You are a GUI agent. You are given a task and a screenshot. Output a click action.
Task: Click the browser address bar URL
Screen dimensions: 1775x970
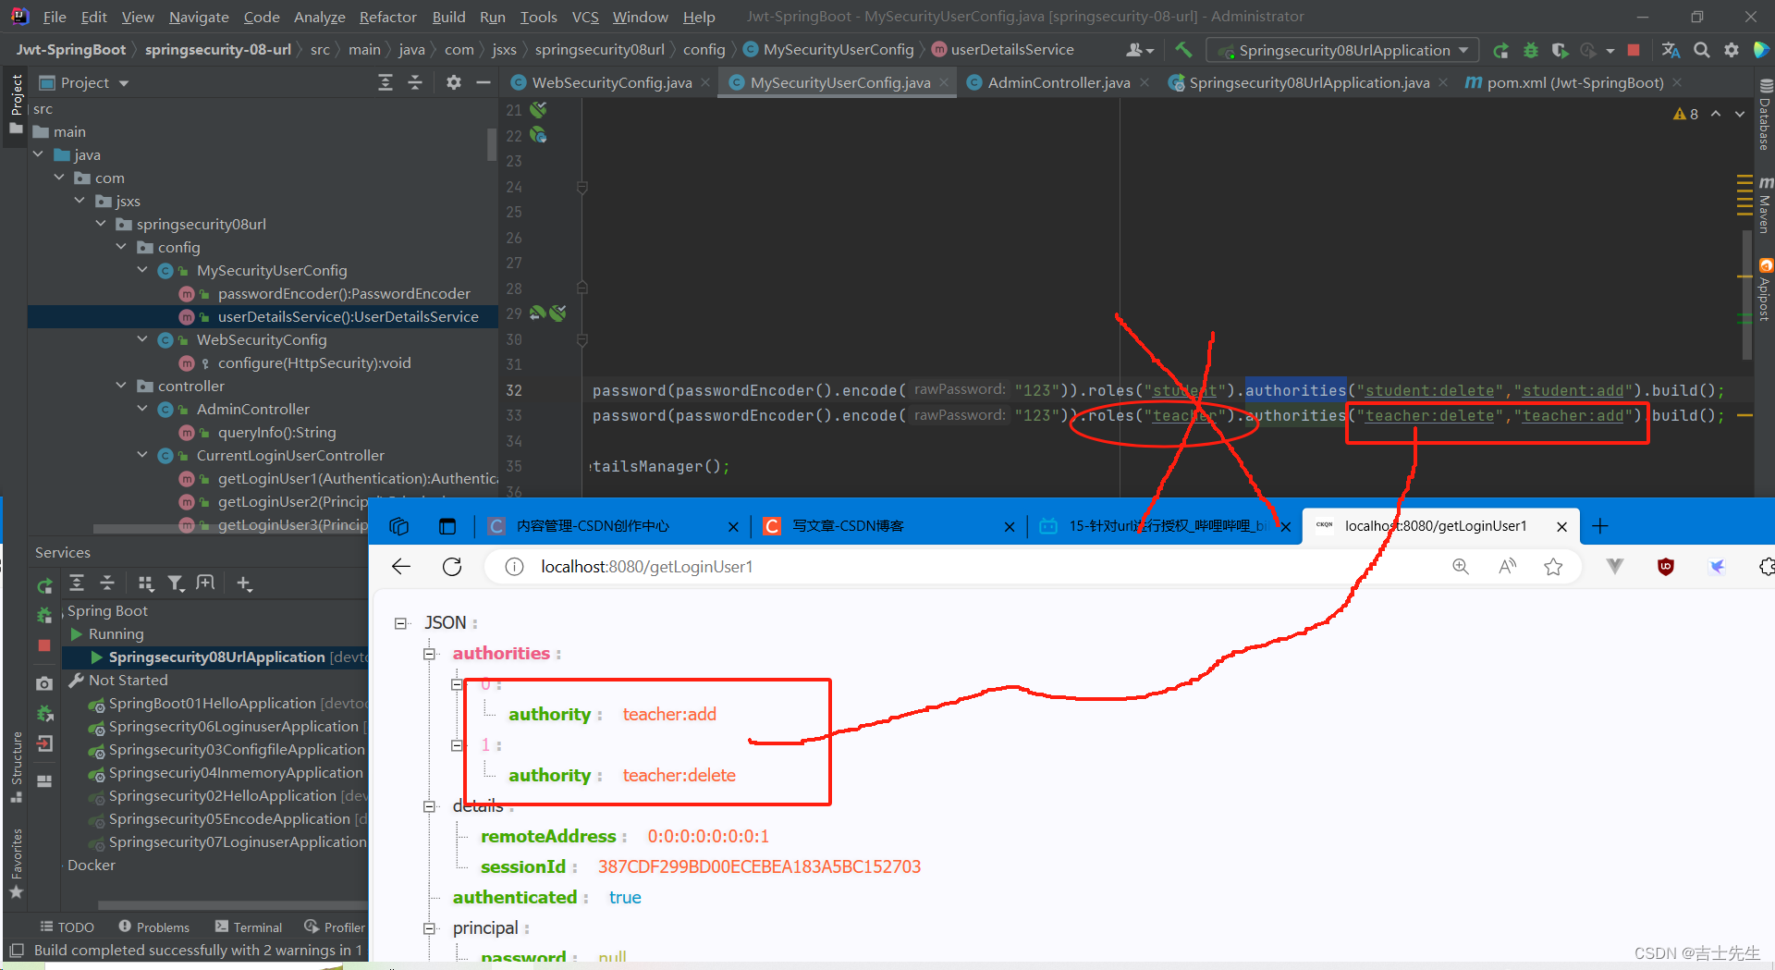(646, 566)
